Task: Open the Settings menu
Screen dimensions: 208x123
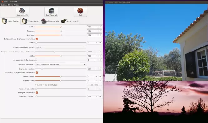Action: tap(4, 5)
